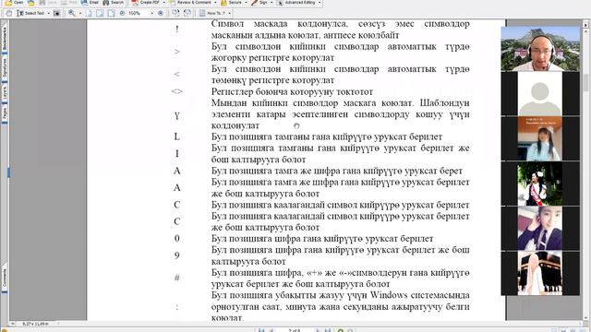Viewport: 591px width, 332px height.
Task: Set view to Actual Size page icon
Action: pyautogui.click(x=89, y=13)
